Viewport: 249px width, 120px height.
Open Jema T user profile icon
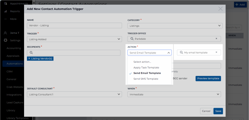(5, 33)
